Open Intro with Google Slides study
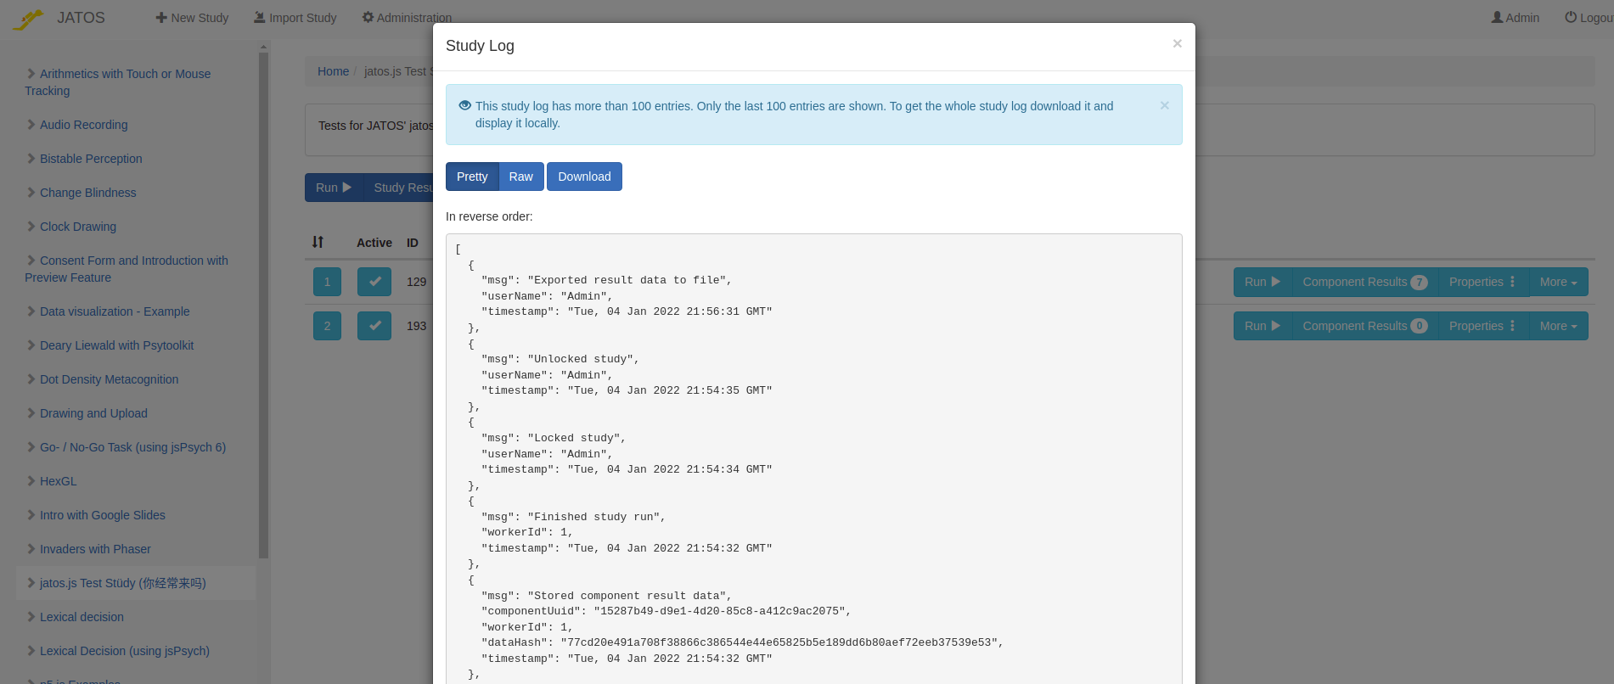Image resolution: width=1614 pixels, height=684 pixels. point(103,515)
